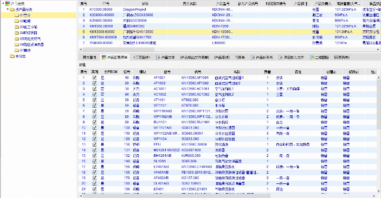Click the folder icon beside 07其他
Screen dimensions: 381x198
(x=17, y=50)
